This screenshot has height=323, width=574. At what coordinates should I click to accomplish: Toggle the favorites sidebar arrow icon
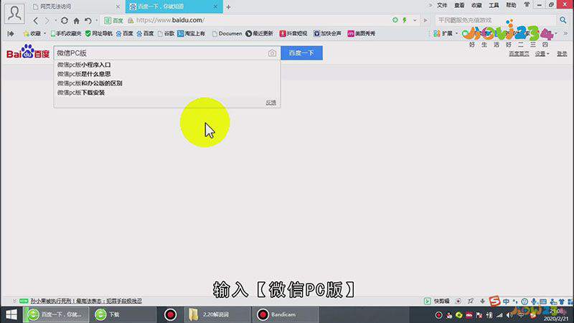11,33
